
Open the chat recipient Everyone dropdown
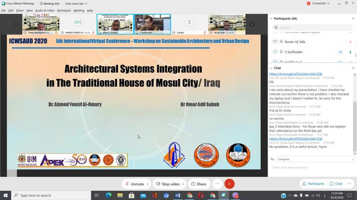click(315, 159)
